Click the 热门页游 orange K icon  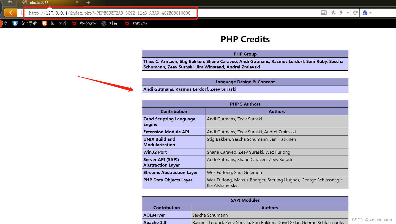[45, 23]
